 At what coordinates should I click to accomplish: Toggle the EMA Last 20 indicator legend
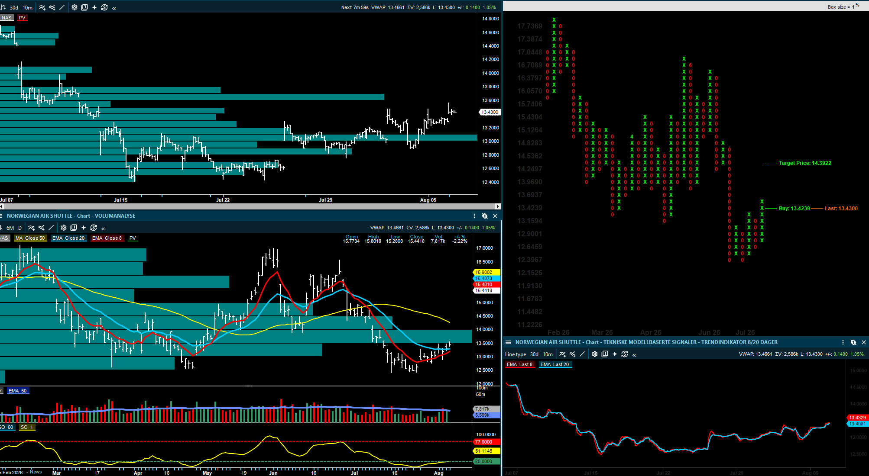pyautogui.click(x=554, y=364)
